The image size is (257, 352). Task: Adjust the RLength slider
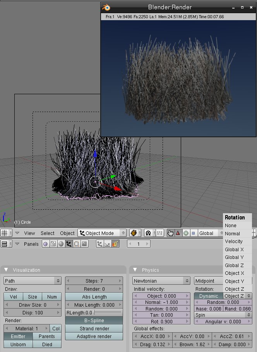[x=108, y=312]
